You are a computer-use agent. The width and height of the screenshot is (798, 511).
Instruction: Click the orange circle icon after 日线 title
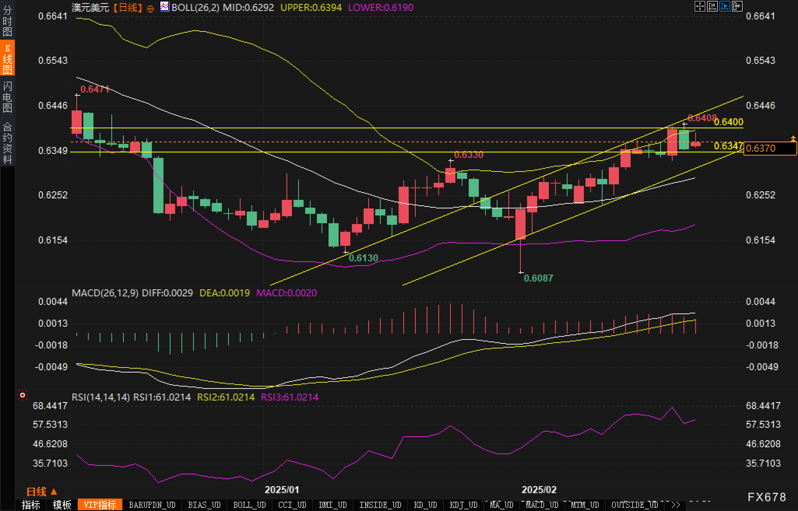click(151, 9)
